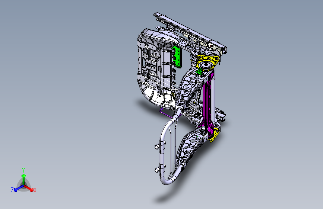The height and width of the screenshot is (209, 323).
Task: Select the small green clip below yellow mount
Action: tap(199, 71)
